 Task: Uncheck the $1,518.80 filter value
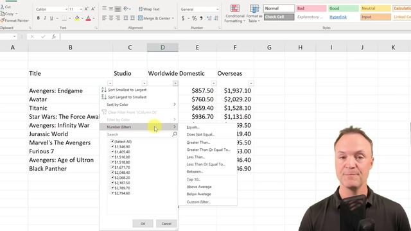112,162
